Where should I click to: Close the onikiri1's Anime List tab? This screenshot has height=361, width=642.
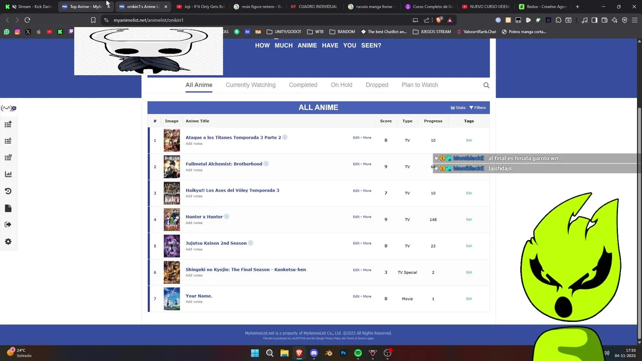166,7
